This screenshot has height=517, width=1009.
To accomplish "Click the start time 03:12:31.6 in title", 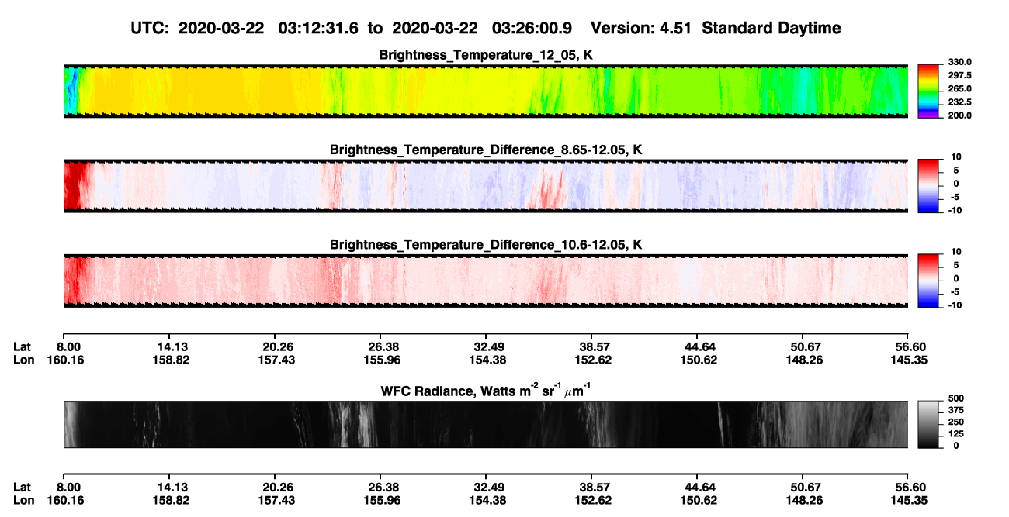I will tap(319, 29).
